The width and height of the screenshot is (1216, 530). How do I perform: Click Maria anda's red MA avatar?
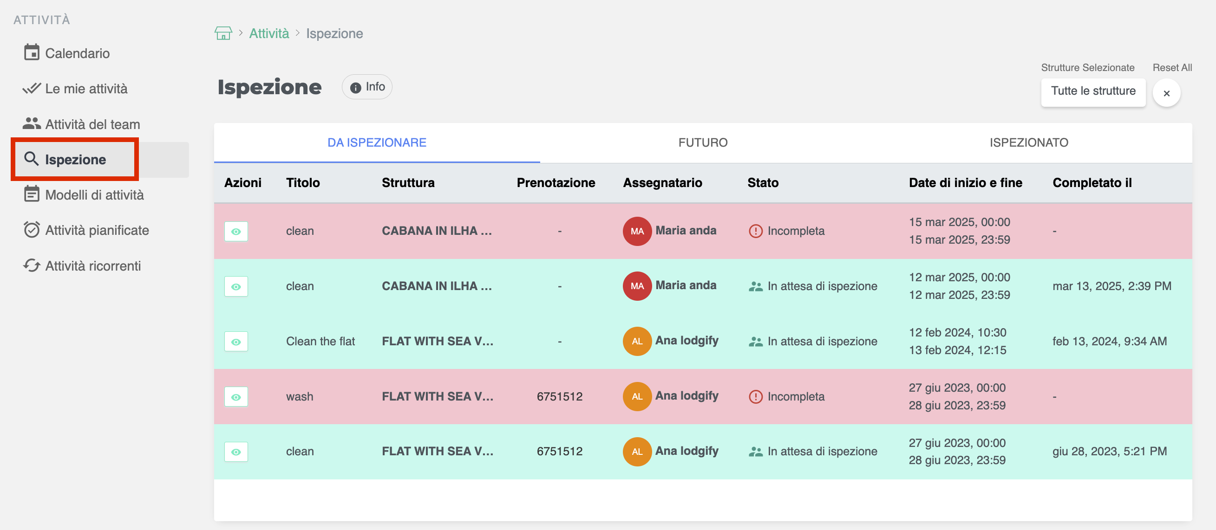point(637,231)
